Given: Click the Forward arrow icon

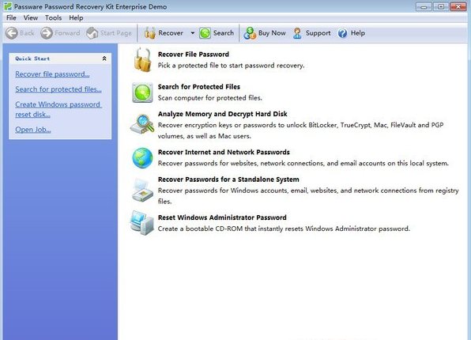Looking at the screenshot, I should (x=47, y=33).
